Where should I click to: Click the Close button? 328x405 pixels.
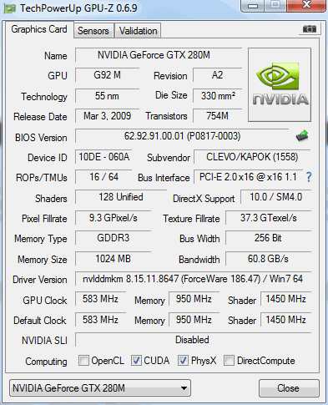click(x=289, y=388)
